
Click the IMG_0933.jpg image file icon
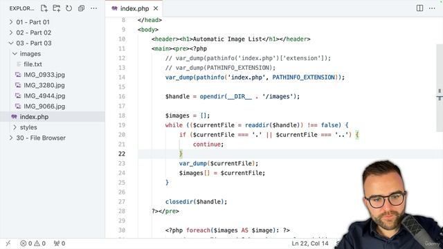[18, 75]
